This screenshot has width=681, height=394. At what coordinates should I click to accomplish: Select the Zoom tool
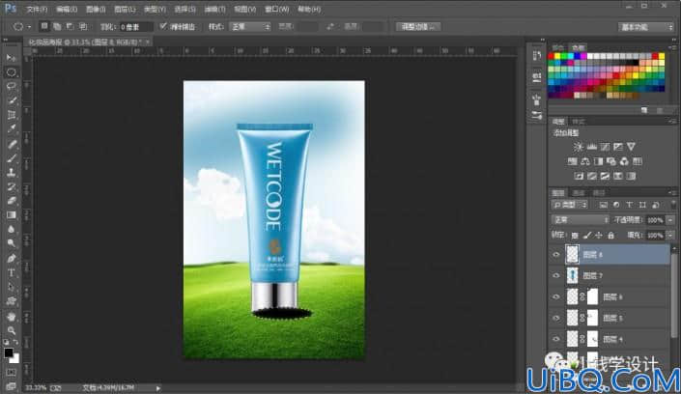pyautogui.click(x=12, y=330)
